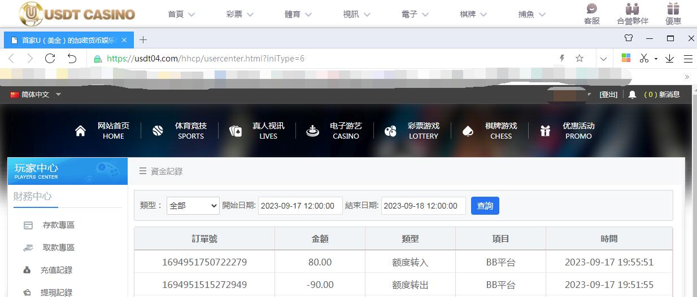Expand the 體育 top menu
The width and height of the screenshot is (697, 297).
coord(299,15)
